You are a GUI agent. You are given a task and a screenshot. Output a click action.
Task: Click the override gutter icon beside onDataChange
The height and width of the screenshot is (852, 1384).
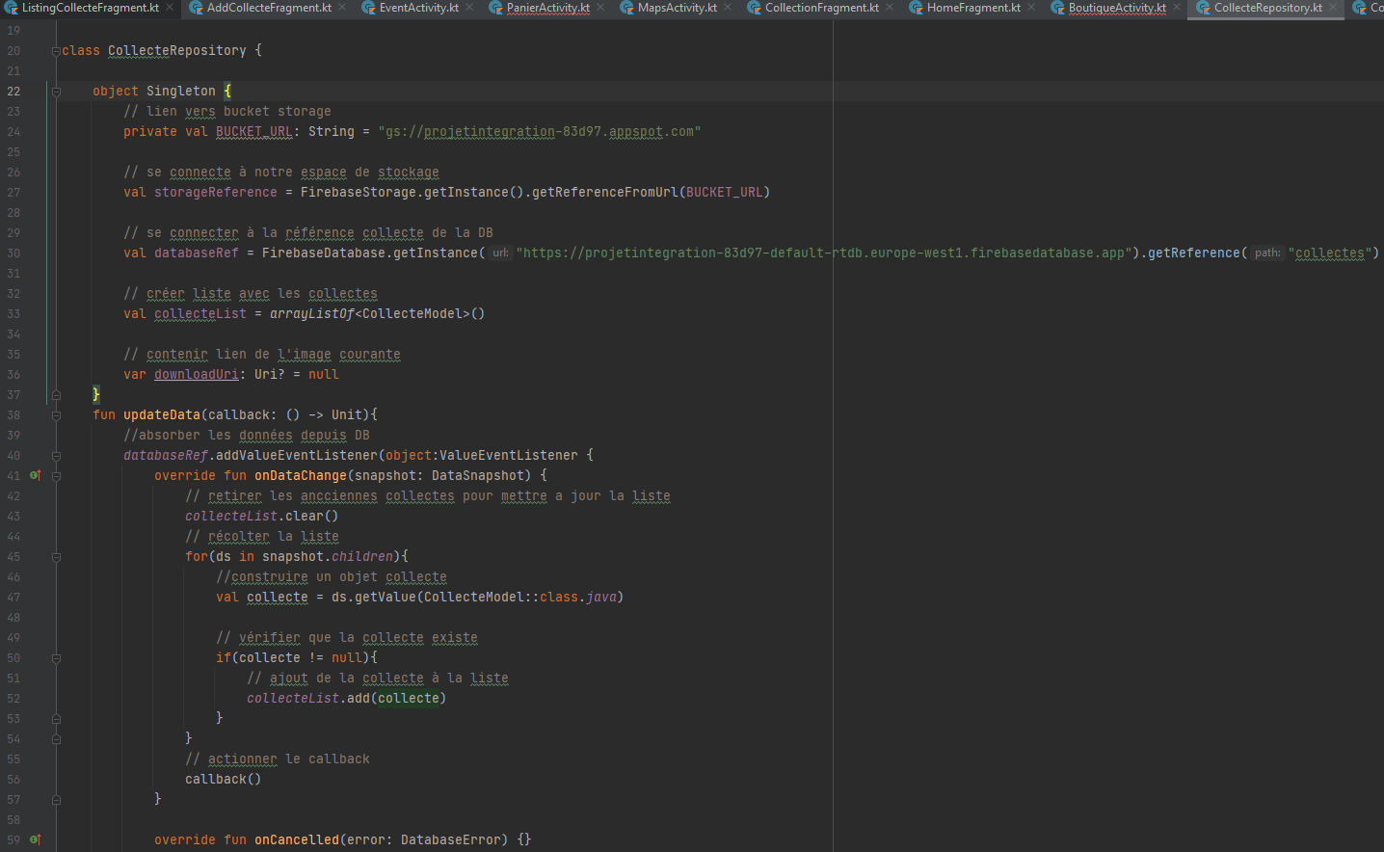[x=35, y=475]
